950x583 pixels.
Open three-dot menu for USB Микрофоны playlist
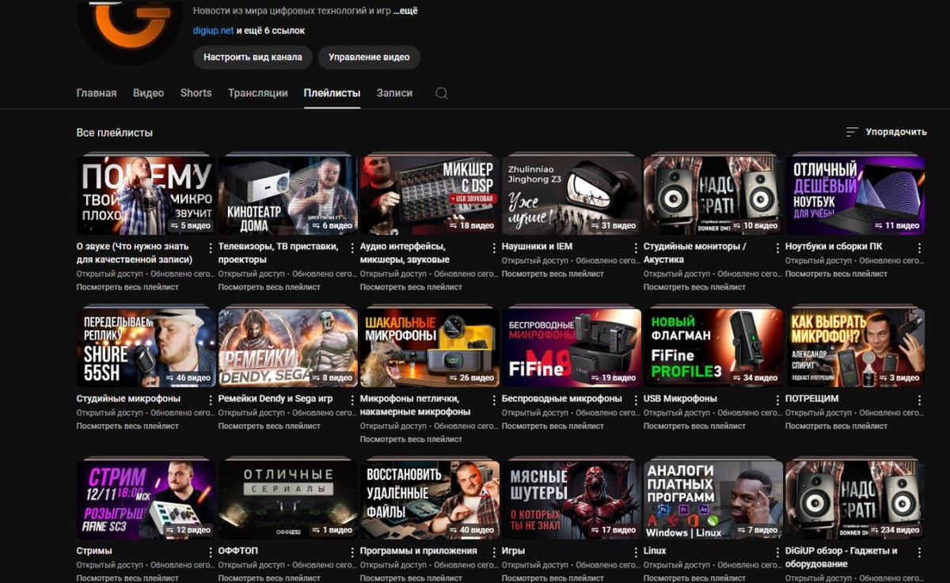(x=777, y=399)
